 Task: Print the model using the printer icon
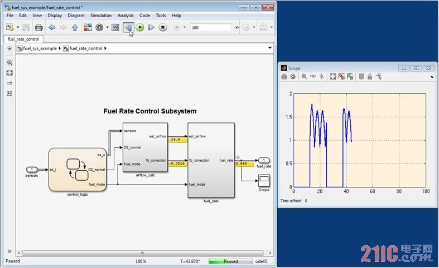tap(38, 27)
